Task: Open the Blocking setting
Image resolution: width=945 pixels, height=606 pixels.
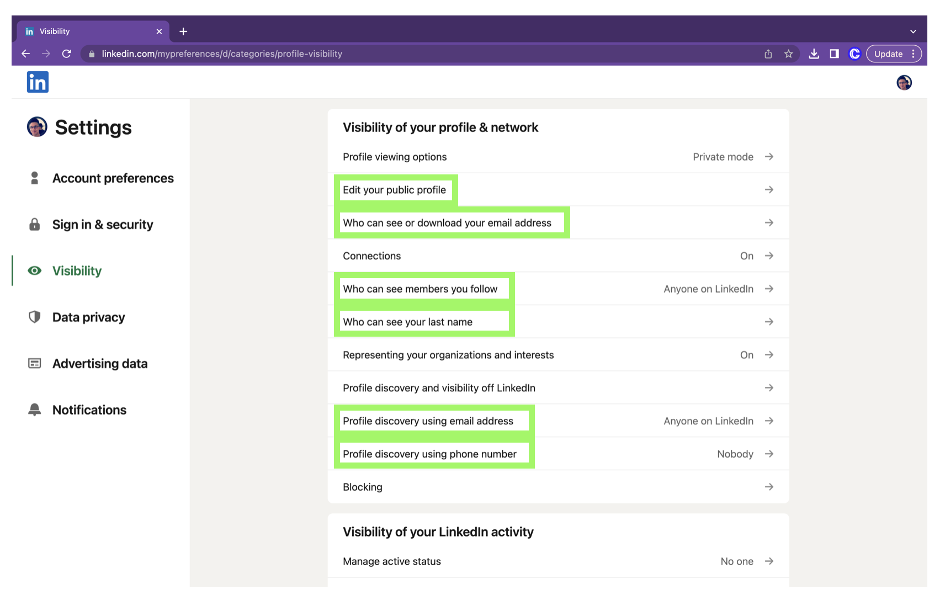Action: coord(558,487)
